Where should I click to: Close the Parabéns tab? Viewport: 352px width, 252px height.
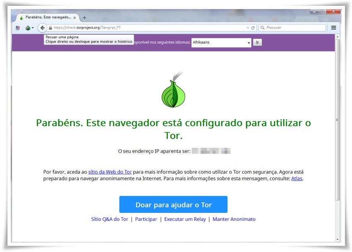pyautogui.click(x=74, y=17)
